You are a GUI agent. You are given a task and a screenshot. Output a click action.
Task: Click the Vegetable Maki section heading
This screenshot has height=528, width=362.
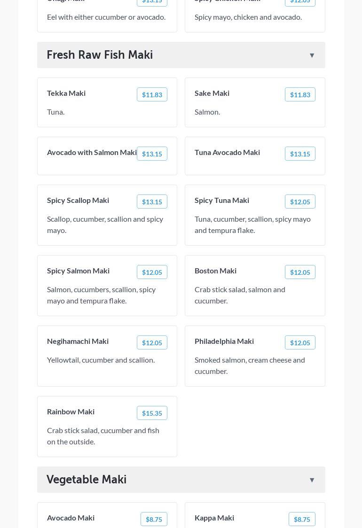(x=87, y=480)
